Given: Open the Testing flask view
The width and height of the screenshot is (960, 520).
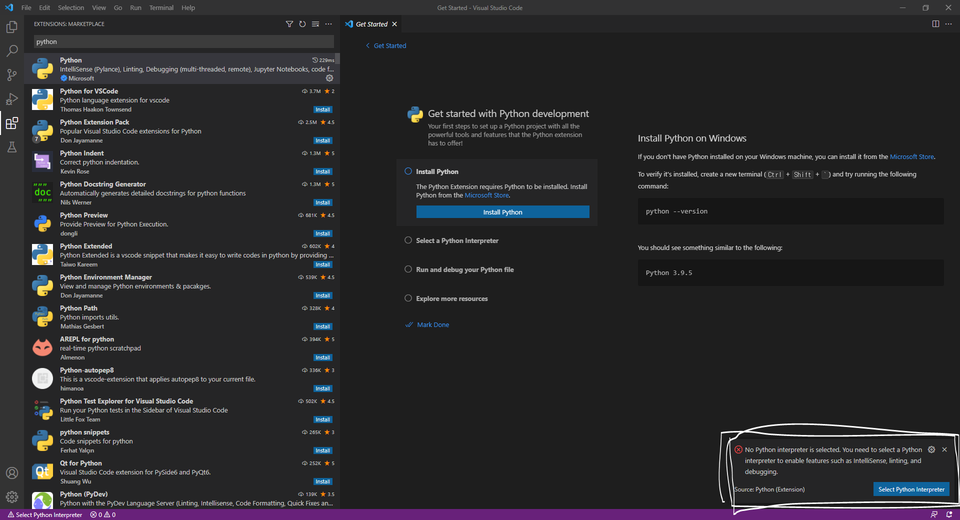Looking at the screenshot, I should (12, 147).
